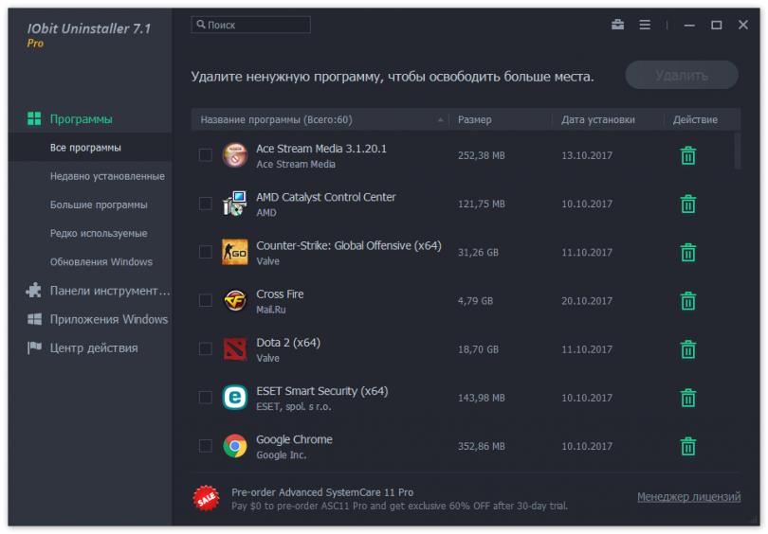Viewport: 768px width, 534px height.
Task: Collapse the Программы sidebar section
Action: pos(81,119)
